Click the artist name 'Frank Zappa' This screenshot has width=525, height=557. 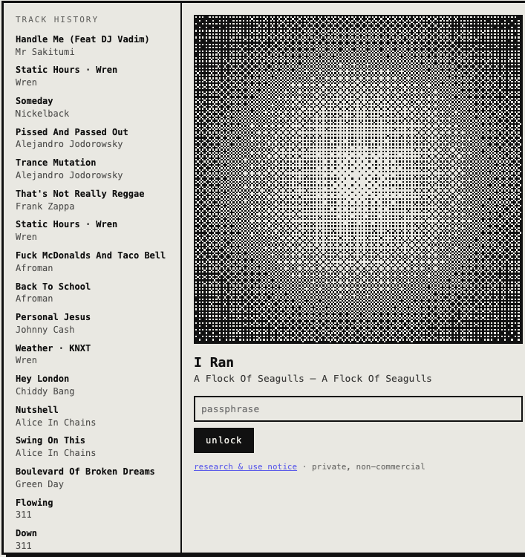(x=45, y=206)
